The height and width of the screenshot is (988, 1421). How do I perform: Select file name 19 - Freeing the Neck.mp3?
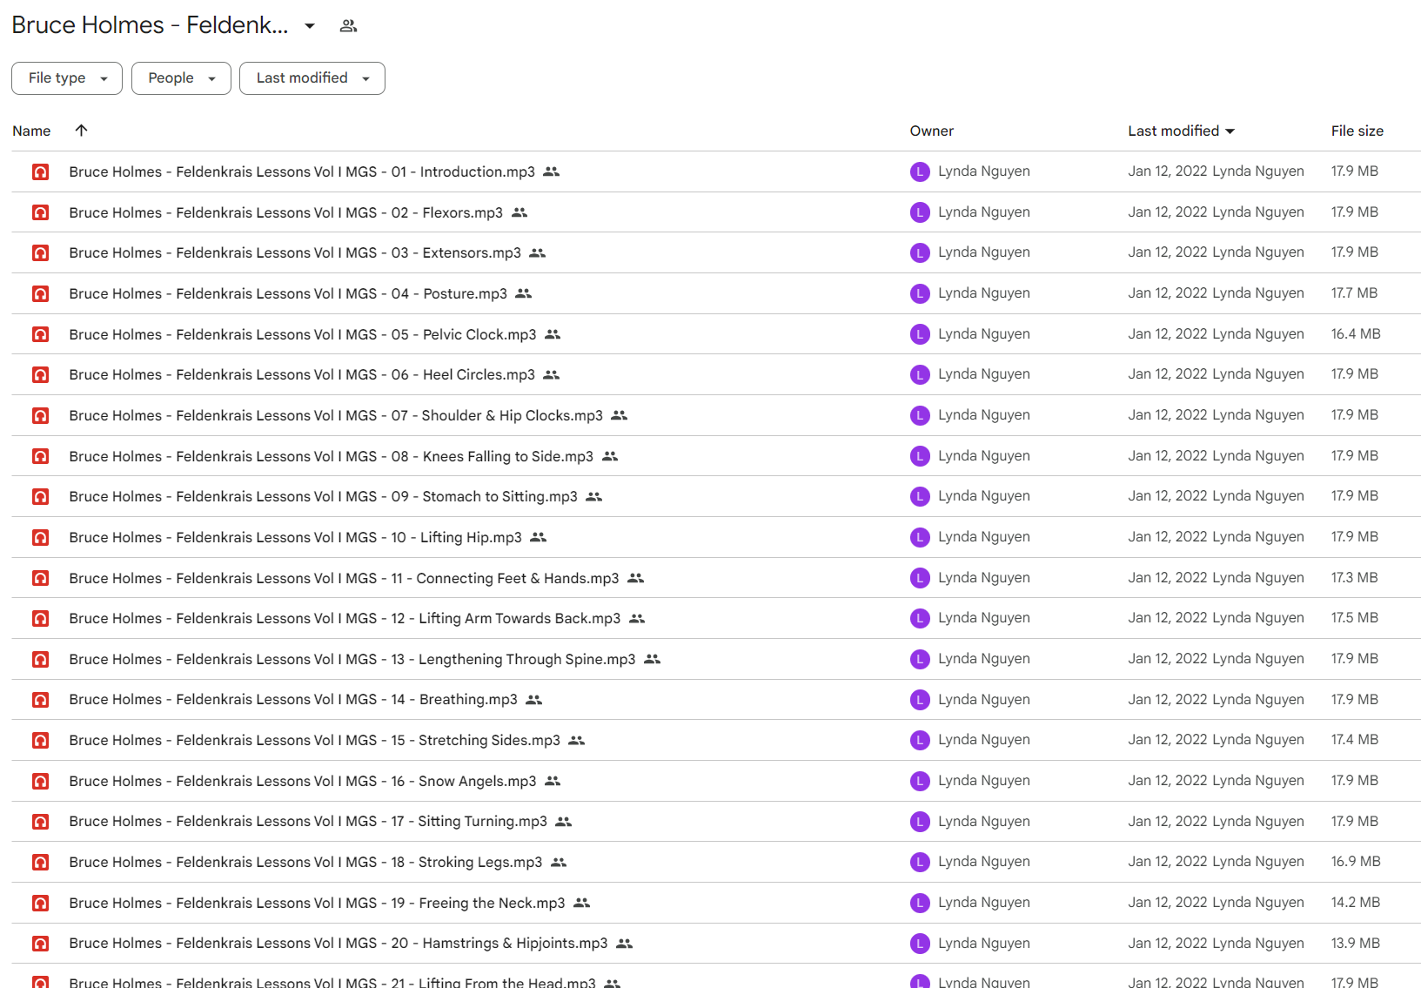click(318, 903)
